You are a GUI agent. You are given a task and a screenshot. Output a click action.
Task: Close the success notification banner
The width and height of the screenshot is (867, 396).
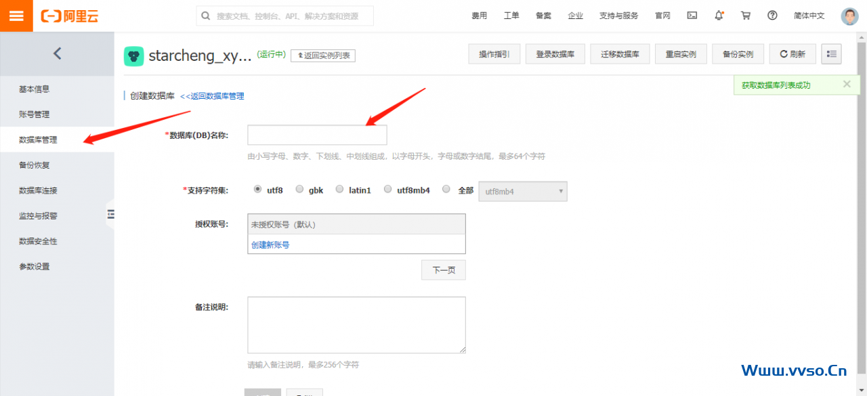point(847,85)
